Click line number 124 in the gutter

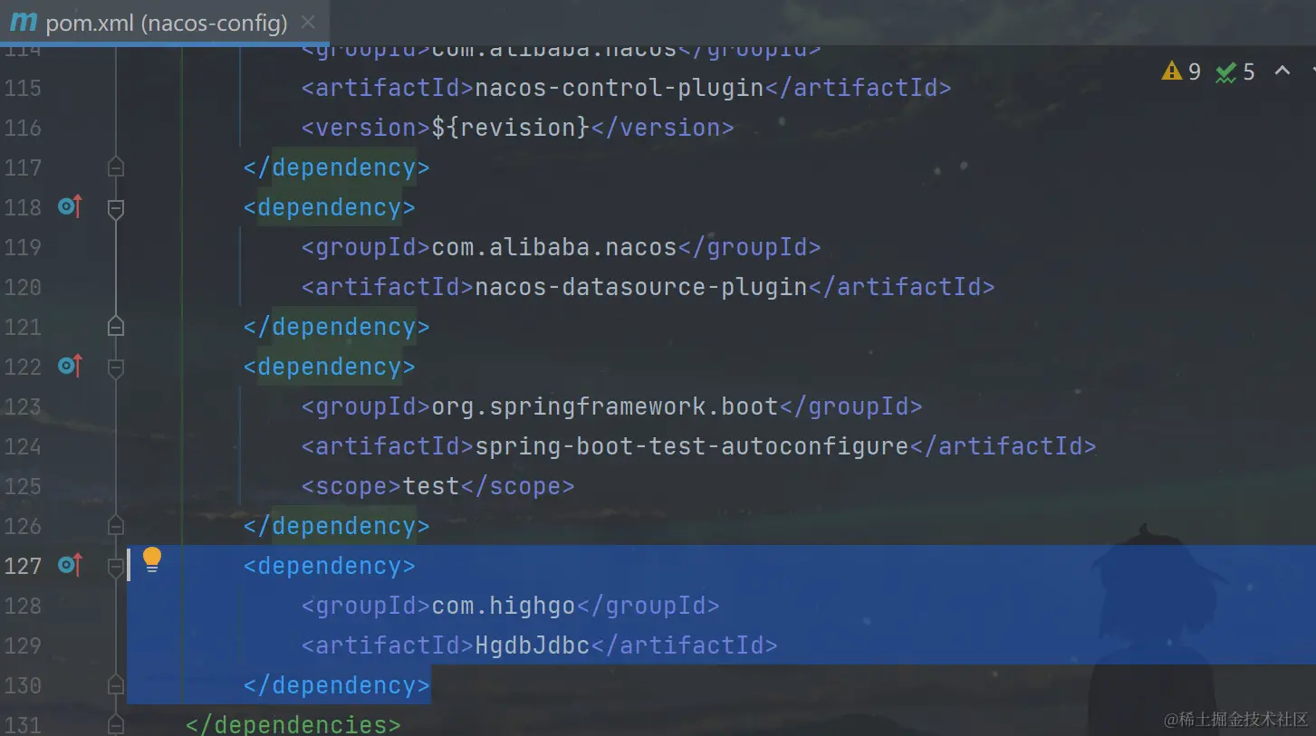23,446
